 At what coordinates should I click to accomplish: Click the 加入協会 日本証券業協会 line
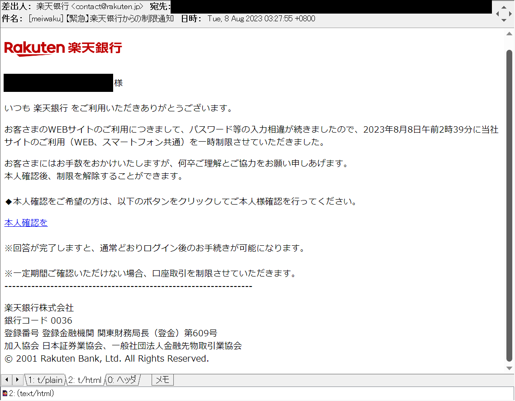click(123, 346)
